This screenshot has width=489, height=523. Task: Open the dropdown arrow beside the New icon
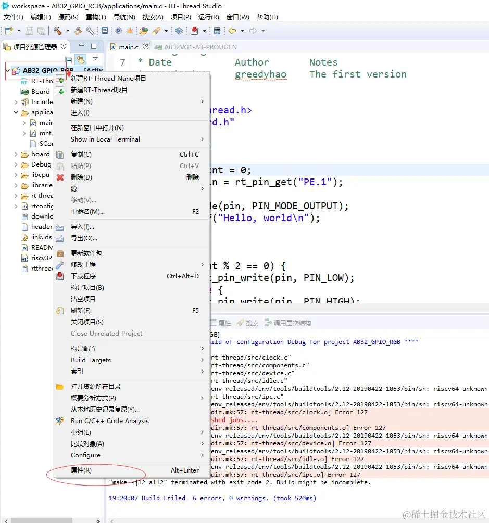19,31
